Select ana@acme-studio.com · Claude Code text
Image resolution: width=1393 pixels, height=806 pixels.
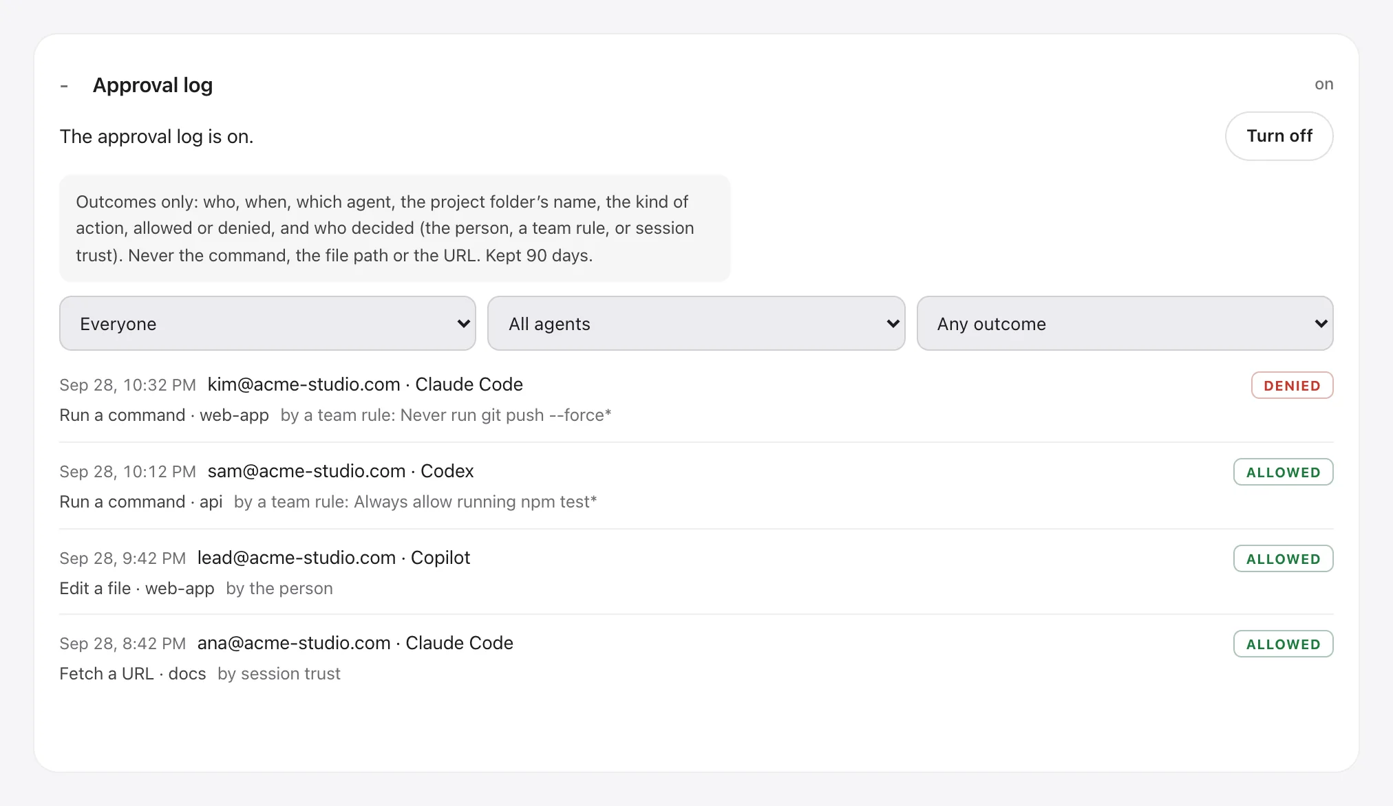[x=355, y=643]
